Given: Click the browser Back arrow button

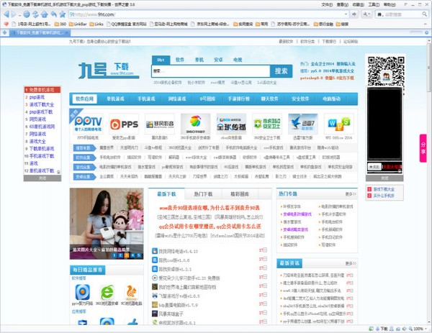Looking at the screenshot, I should point(6,14).
